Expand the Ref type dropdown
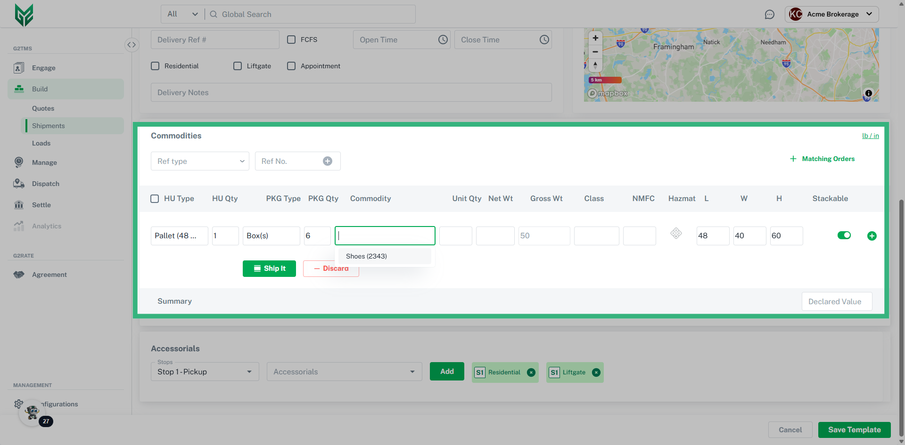Viewport: 905px width, 445px height. [x=200, y=161]
